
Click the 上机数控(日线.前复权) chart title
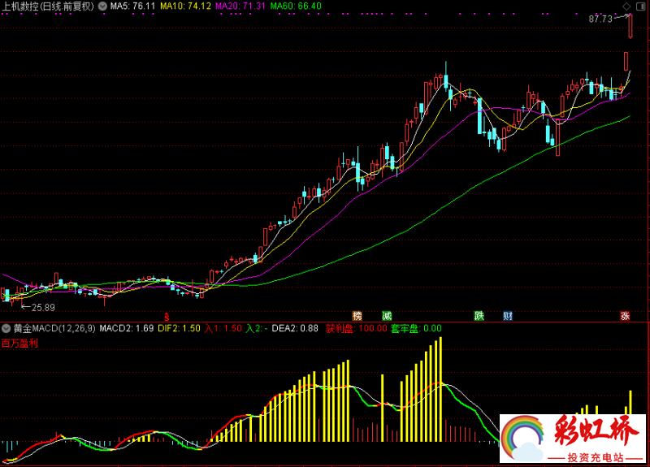point(49,6)
